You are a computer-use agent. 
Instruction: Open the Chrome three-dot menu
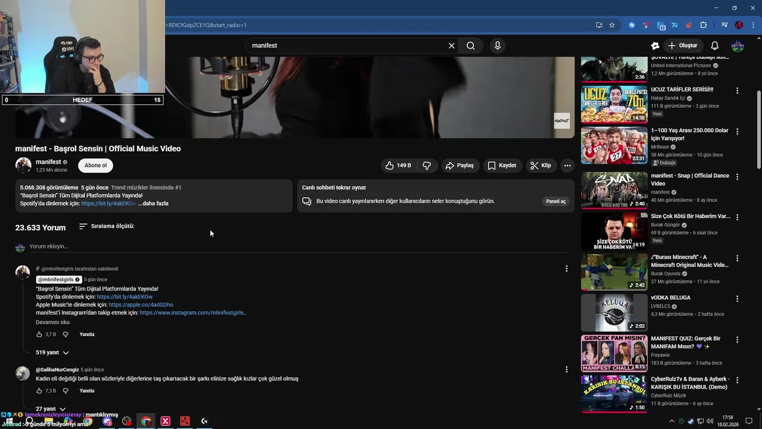click(x=753, y=25)
